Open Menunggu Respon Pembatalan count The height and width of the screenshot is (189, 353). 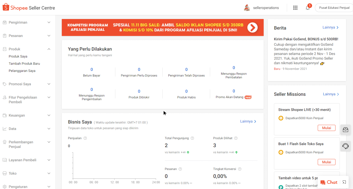234,68
